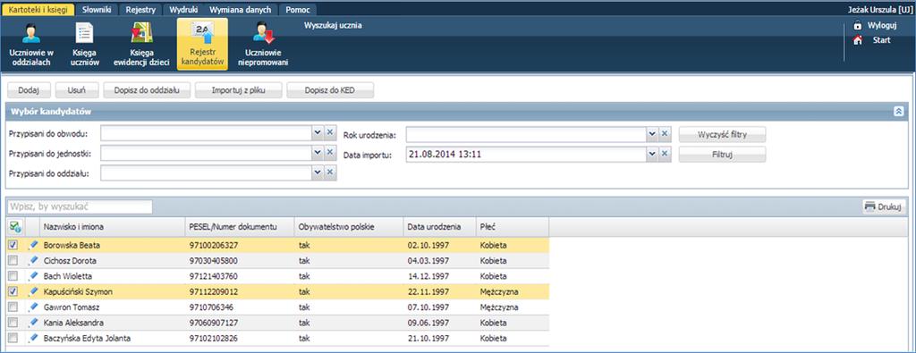Check Baczyńska Edyta Jolanta row checkbox
Screen dimensions: 916x353
[x=13, y=338]
